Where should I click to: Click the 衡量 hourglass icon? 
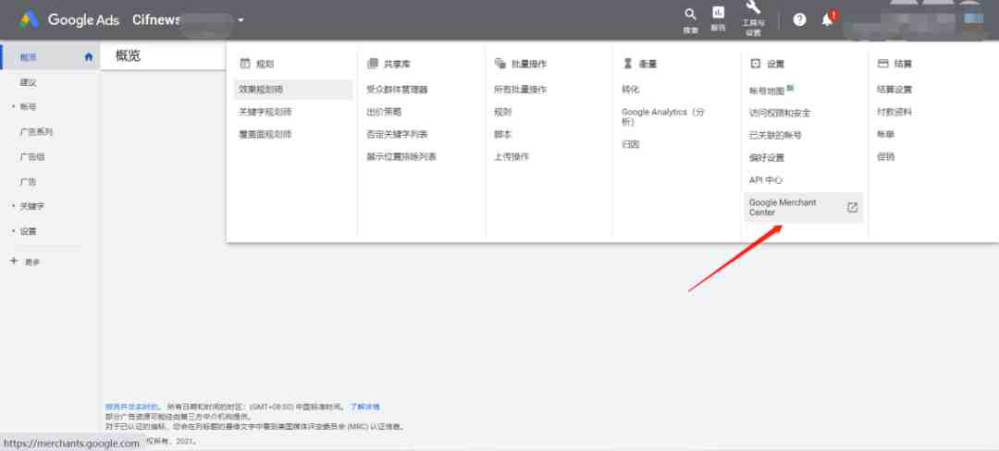(x=627, y=64)
